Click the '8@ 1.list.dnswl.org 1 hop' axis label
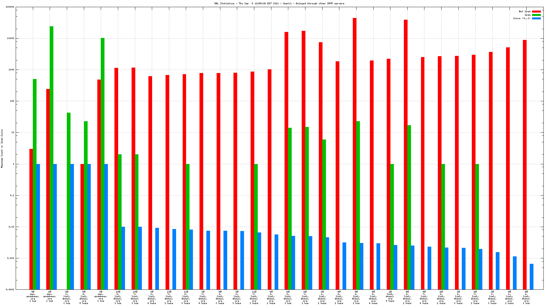 (67, 297)
